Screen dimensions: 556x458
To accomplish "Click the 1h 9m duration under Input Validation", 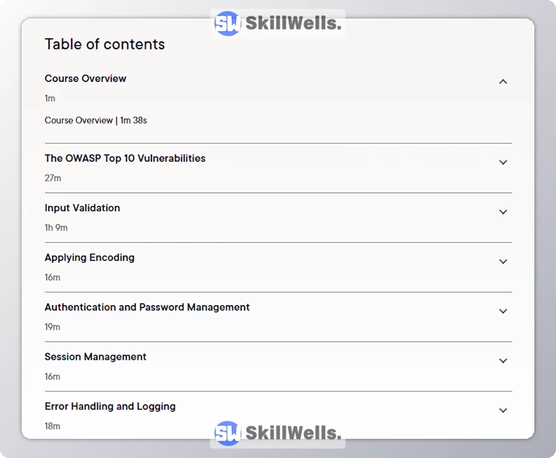I will (56, 227).
